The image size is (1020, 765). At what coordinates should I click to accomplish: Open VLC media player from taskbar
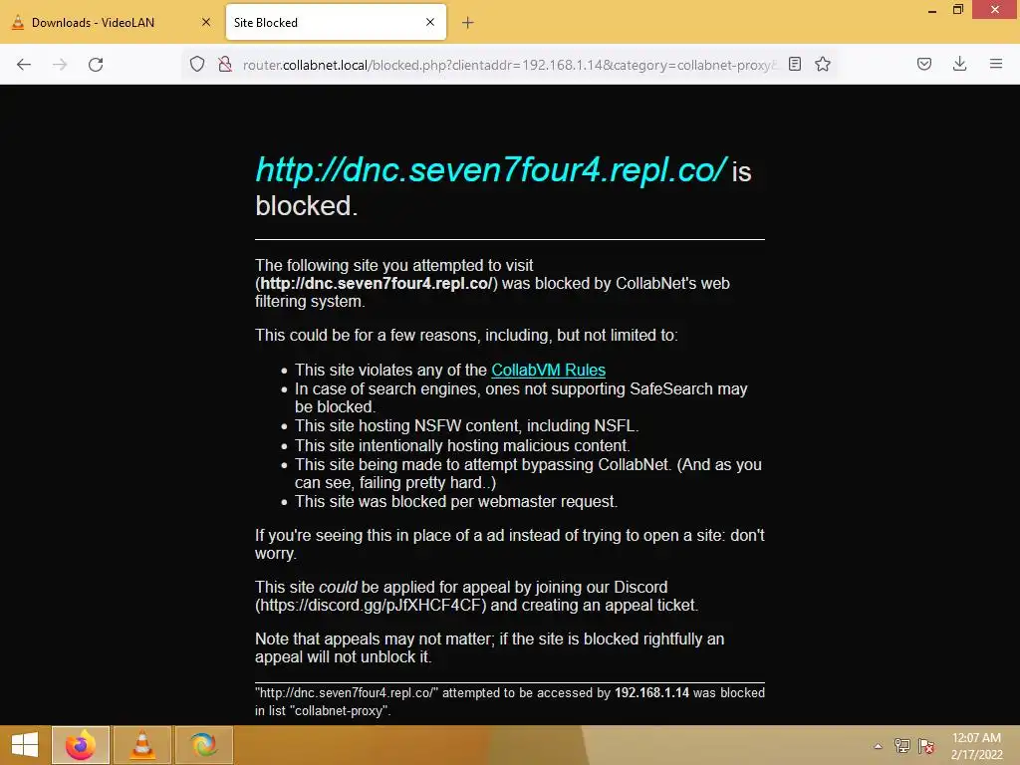pos(142,745)
